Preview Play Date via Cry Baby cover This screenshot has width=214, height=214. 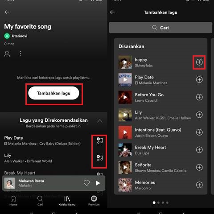(125, 80)
